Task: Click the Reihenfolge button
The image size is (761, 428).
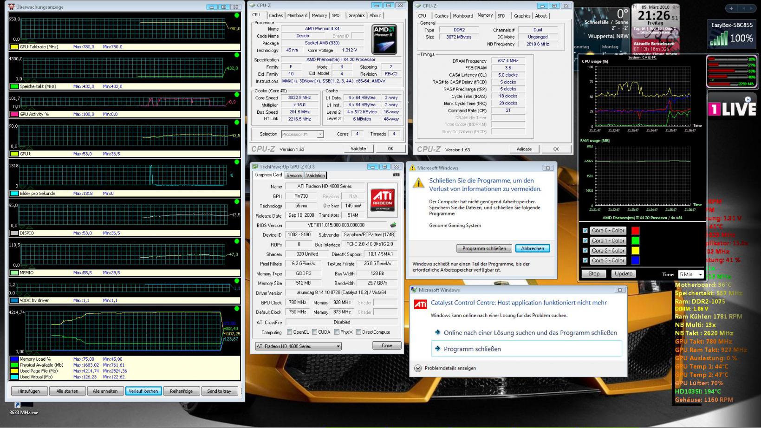Action: (181, 391)
